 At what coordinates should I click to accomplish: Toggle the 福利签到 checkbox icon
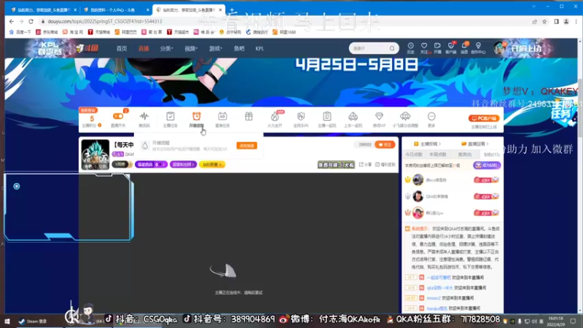click(x=377, y=165)
